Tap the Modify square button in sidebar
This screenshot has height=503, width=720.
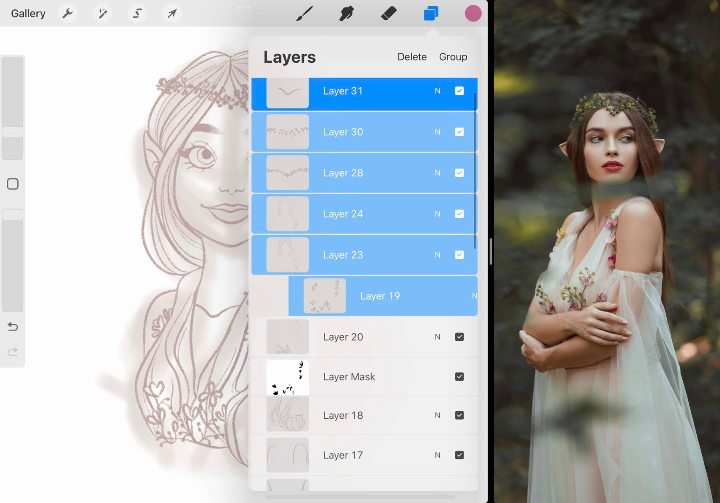pyautogui.click(x=13, y=184)
